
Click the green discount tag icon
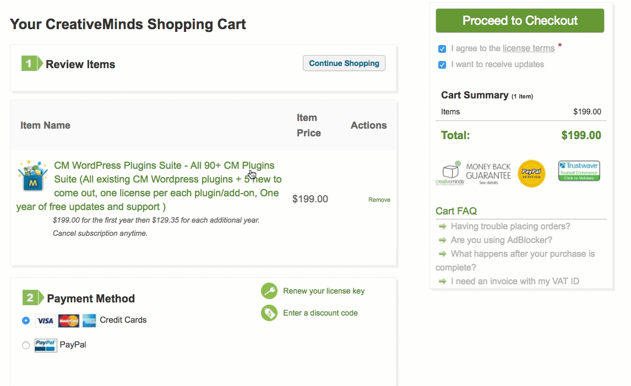[x=269, y=313]
